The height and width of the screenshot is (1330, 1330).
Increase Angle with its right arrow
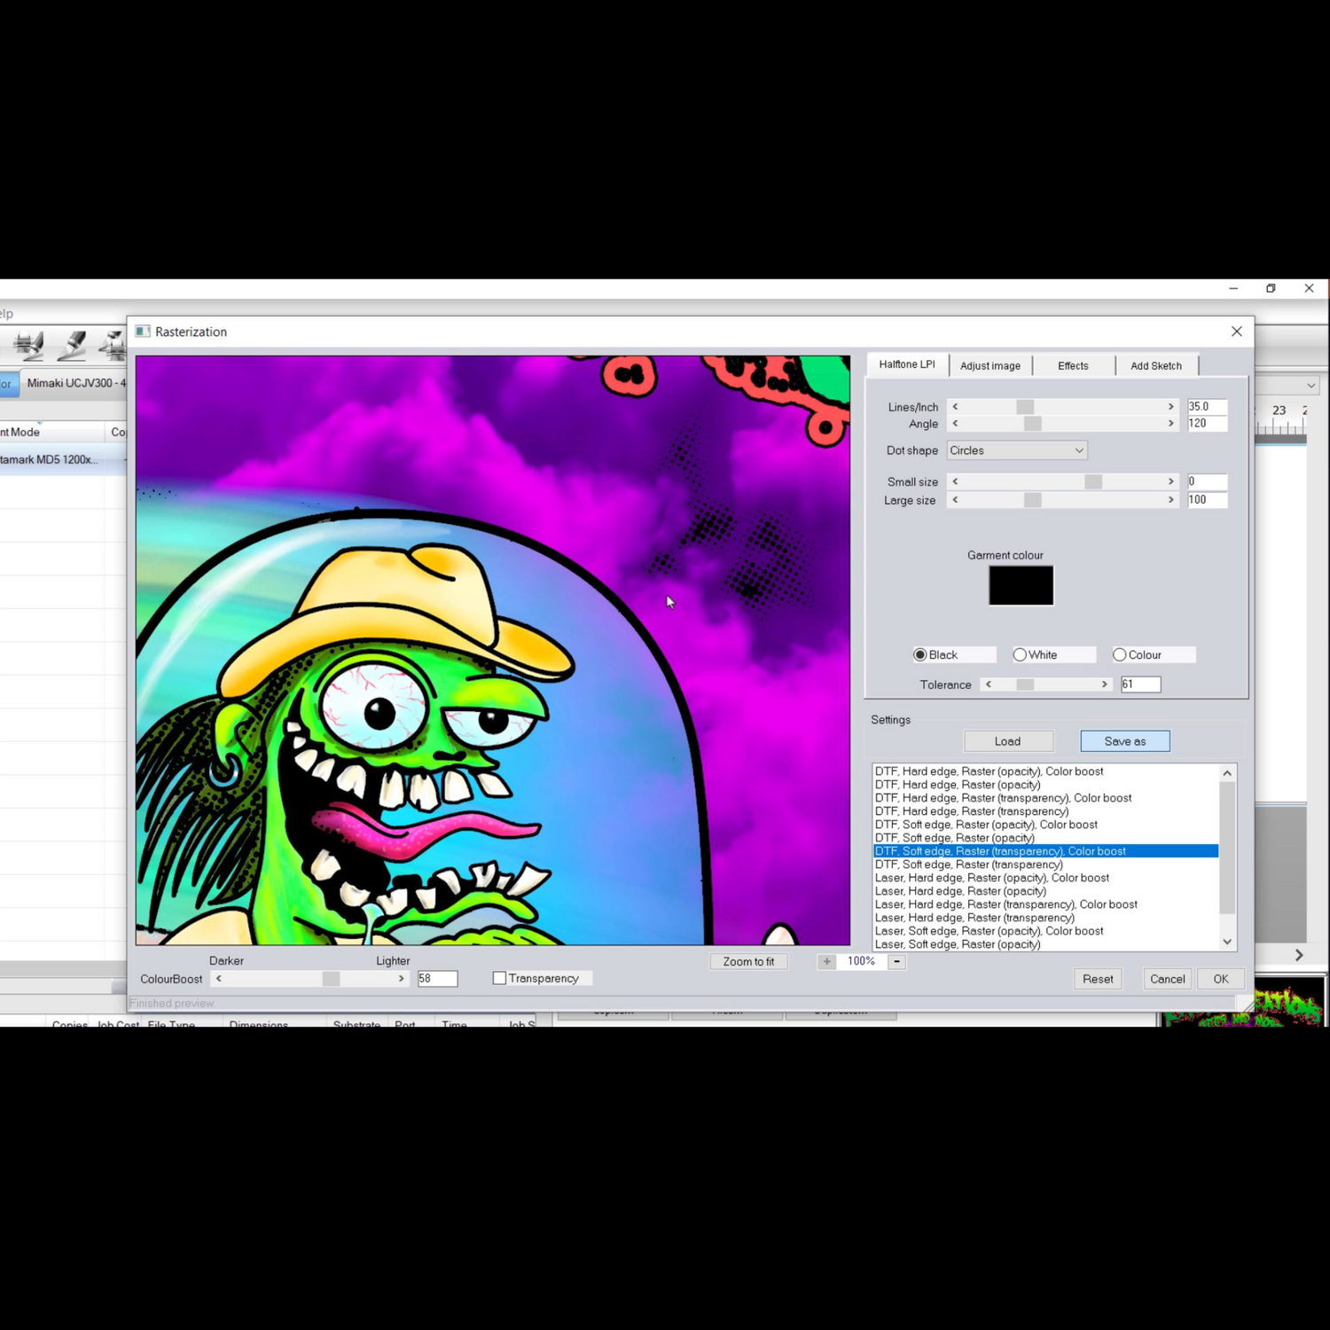(x=1170, y=424)
